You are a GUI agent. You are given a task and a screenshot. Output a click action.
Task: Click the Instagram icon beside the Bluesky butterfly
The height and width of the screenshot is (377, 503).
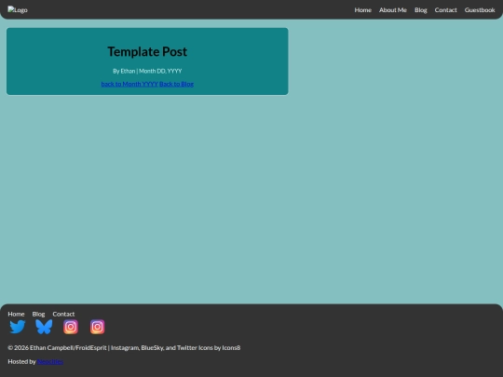(x=71, y=327)
